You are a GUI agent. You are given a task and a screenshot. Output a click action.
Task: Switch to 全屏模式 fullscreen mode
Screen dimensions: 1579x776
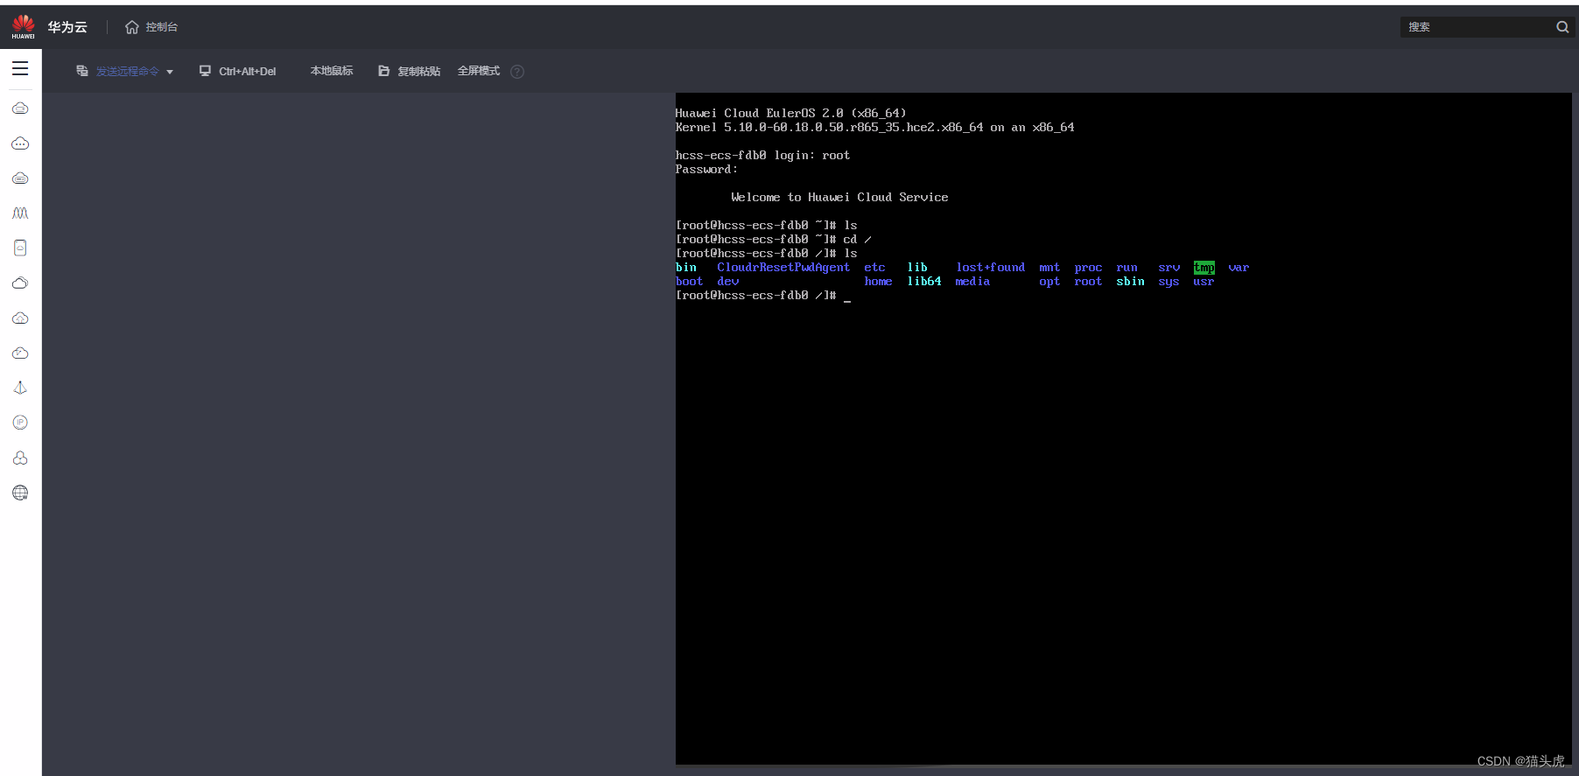[479, 71]
